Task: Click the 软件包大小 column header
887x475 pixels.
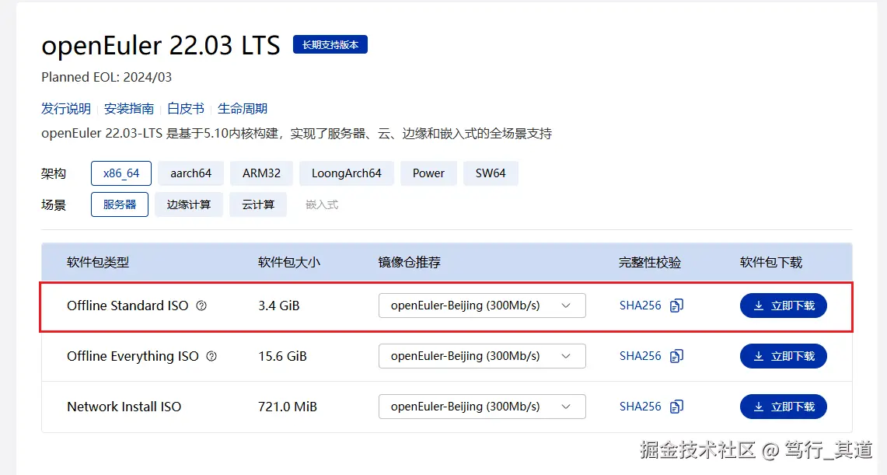Action: tap(289, 263)
